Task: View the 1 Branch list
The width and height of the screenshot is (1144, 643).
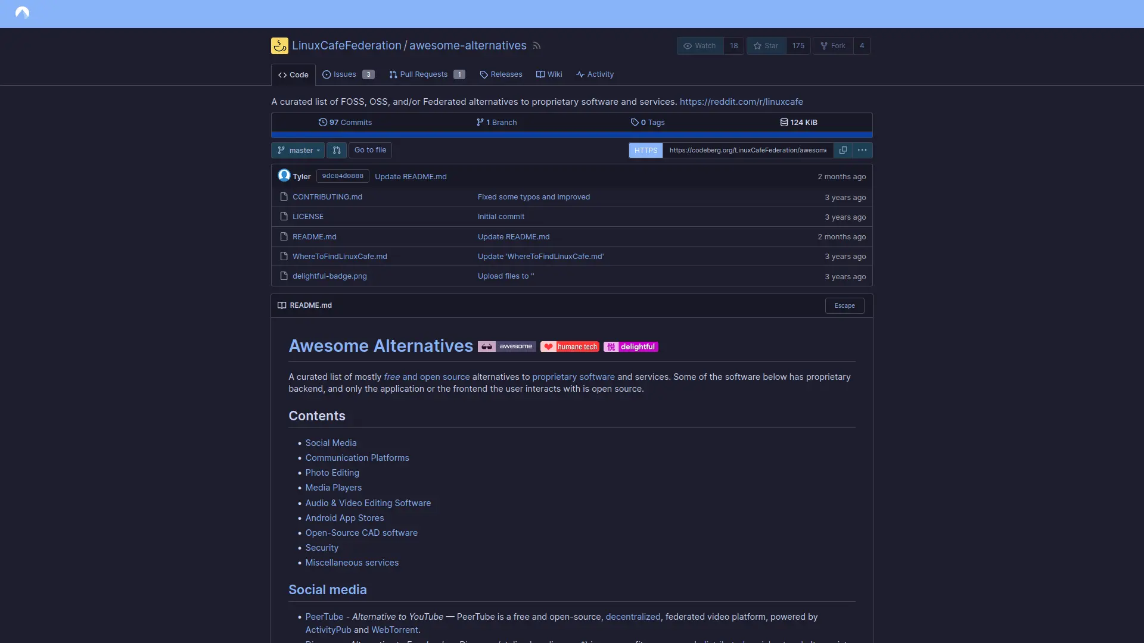Action: click(496, 122)
